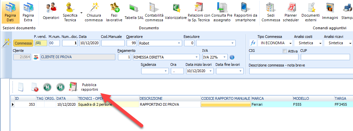Viewport: 353px width, 131px height.
Task: Open Documenti esterni
Action: pyautogui.click(x=310, y=12)
